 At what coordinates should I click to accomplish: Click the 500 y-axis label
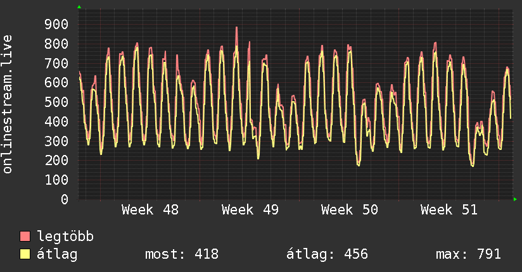56,102
